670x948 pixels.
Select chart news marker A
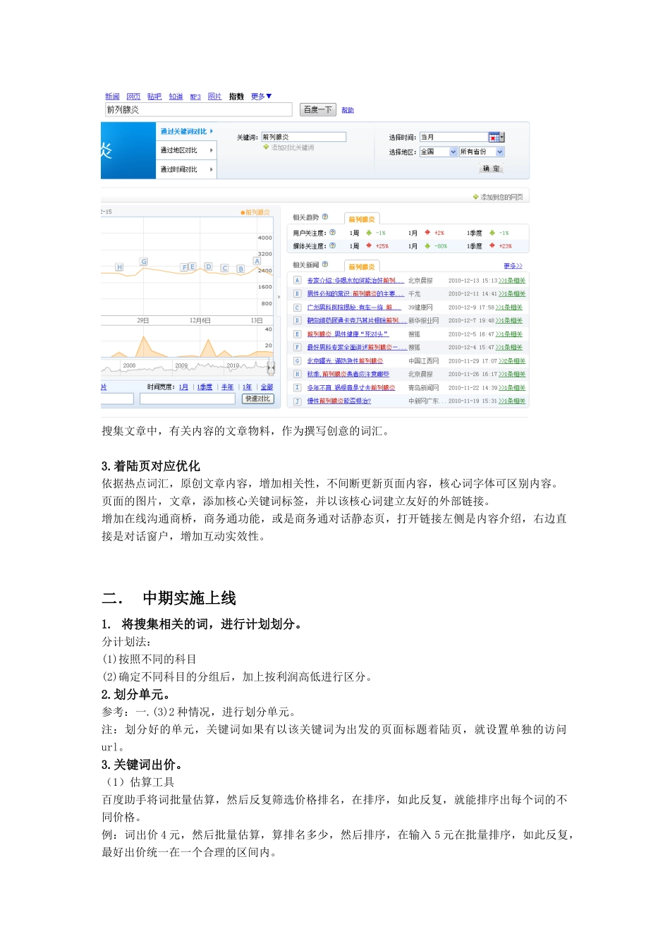tap(257, 261)
